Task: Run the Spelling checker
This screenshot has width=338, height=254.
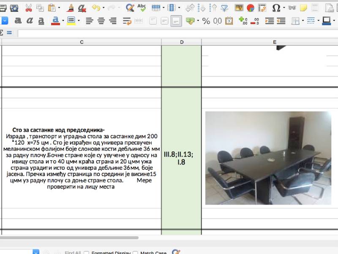Action: [x=142, y=7]
